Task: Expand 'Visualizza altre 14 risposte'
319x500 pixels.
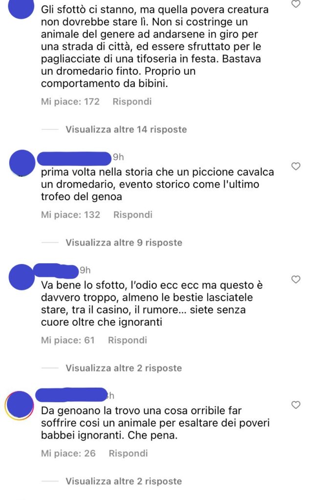Action: click(x=126, y=129)
